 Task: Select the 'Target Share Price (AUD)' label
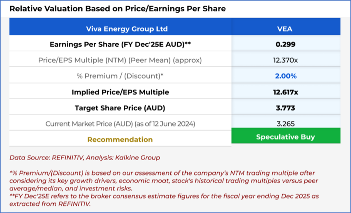(x=120, y=108)
